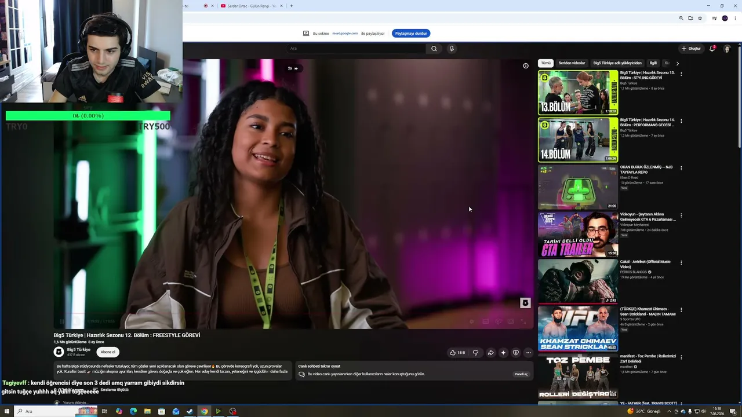
Task: Open the Khamzat Chimaev UFC thumbnail
Action: click(x=578, y=328)
